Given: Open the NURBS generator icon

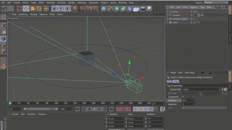Looking at the screenshot, I should click(117, 9).
